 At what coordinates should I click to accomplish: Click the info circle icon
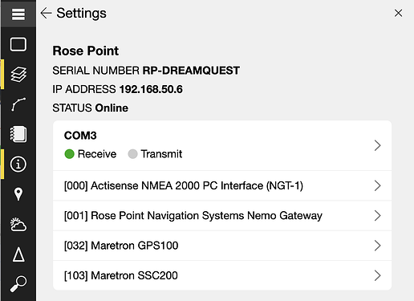point(18,164)
